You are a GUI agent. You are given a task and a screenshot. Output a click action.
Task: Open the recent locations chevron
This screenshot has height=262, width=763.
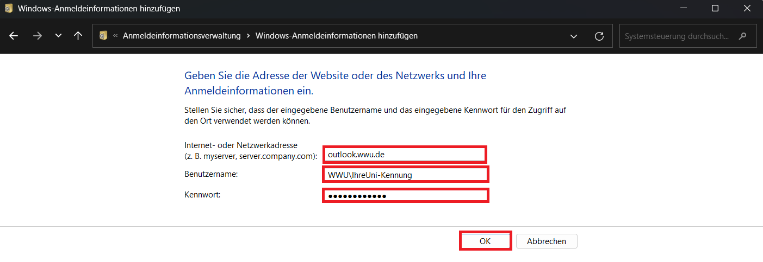click(58, 36)
